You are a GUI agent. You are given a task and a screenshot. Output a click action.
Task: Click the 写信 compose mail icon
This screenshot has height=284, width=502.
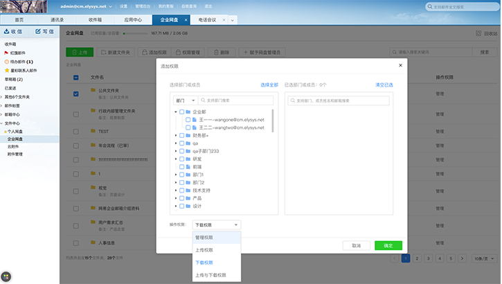click(x=37, y=32)
